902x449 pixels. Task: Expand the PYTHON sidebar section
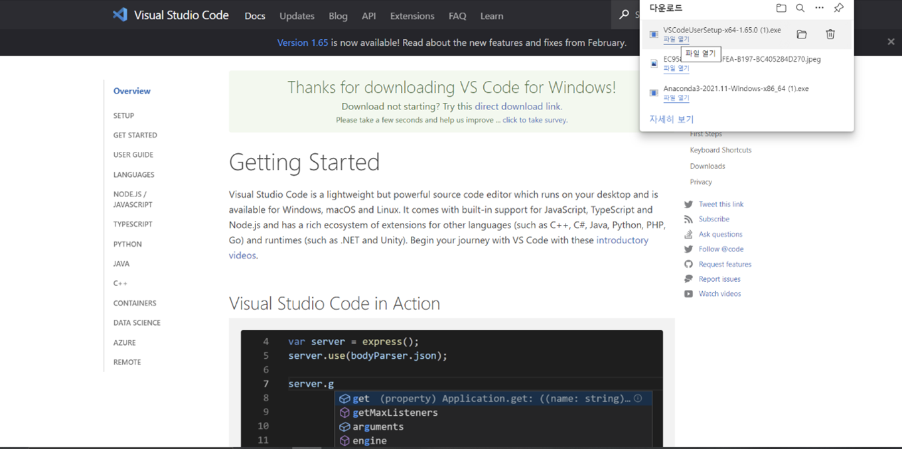pos(127,244)
